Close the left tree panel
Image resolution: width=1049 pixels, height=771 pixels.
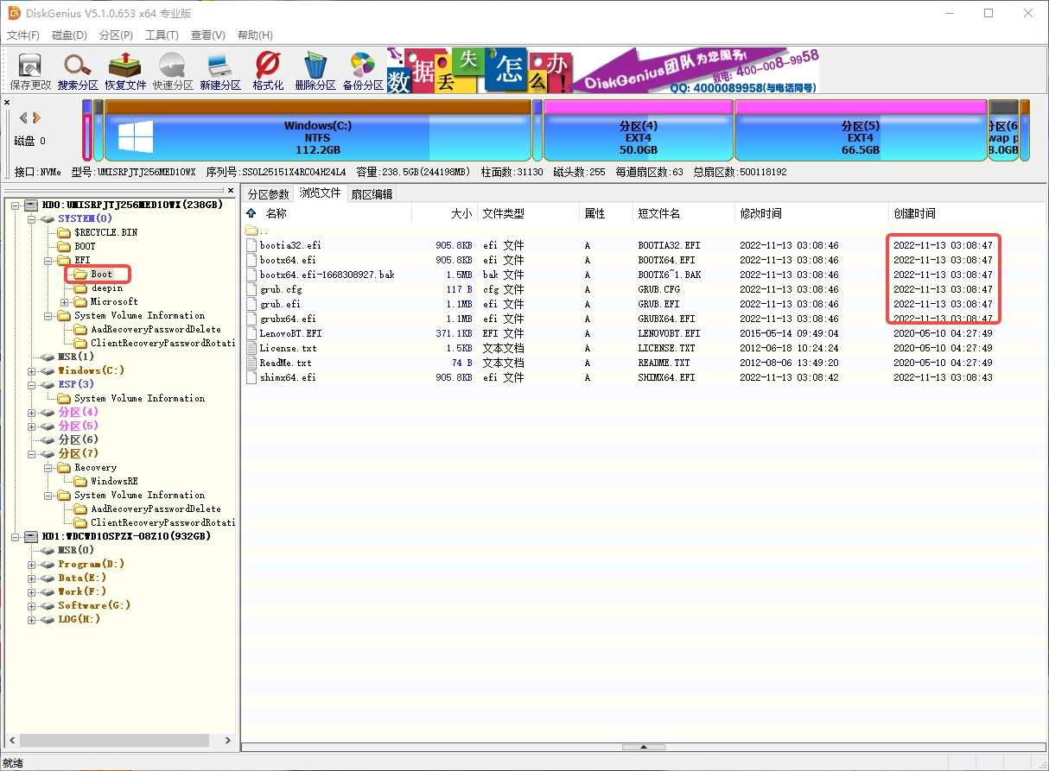click(230, 191)
